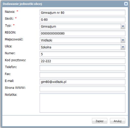This screenshot has height=128, width=130.
Task: Open the Typ dropdown arrow
Action: [x=123, y=27]
